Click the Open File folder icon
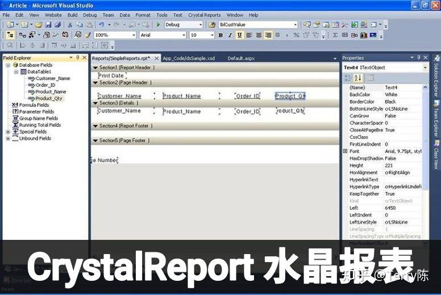 pyautogui.click(x=39, y=25)
